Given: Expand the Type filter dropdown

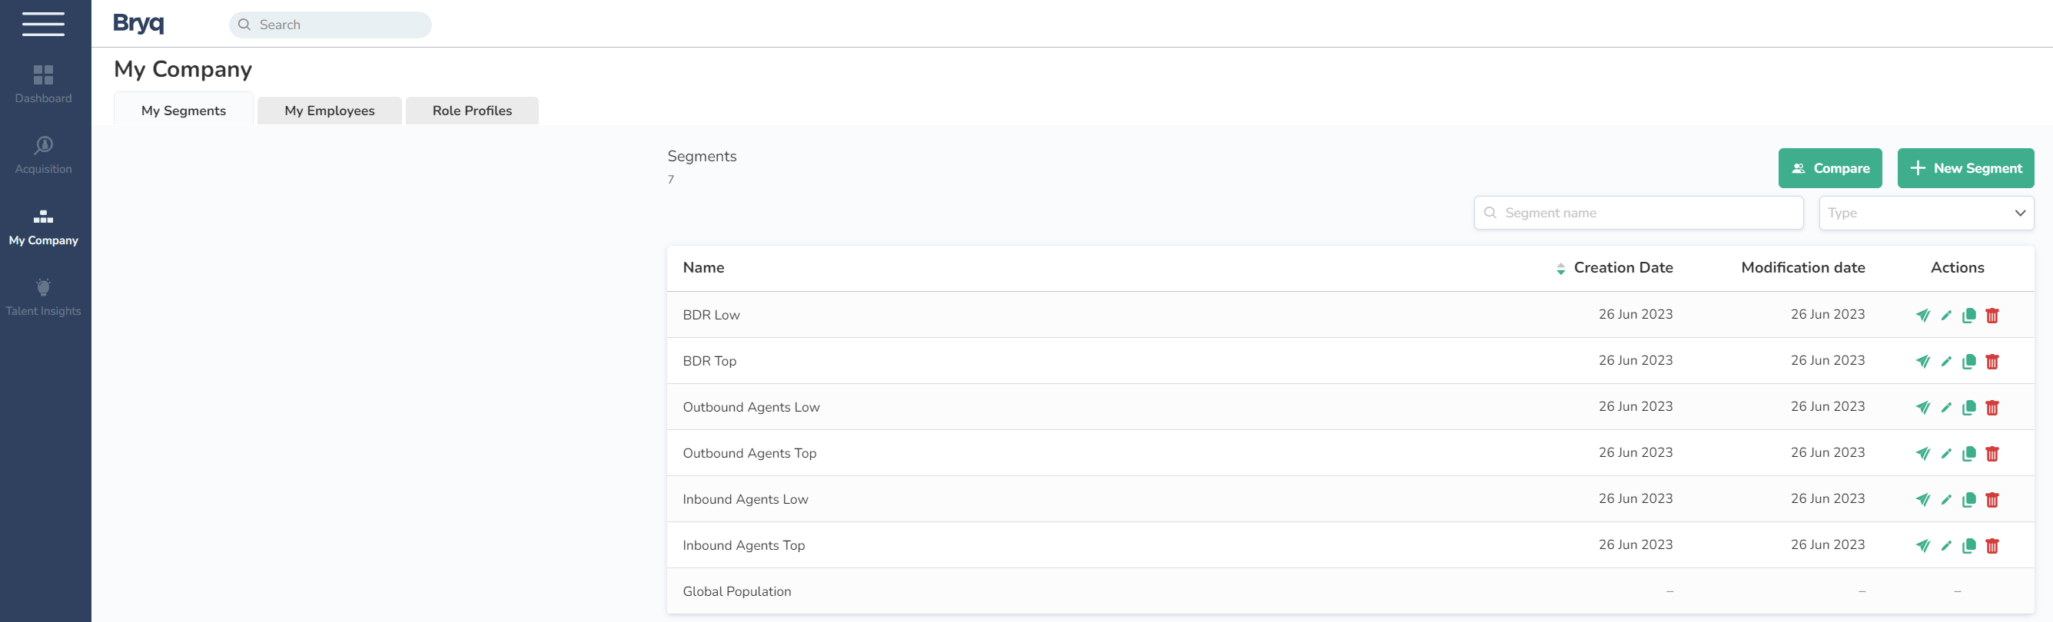Looking at the screenshot, I should pos(1925,213).
